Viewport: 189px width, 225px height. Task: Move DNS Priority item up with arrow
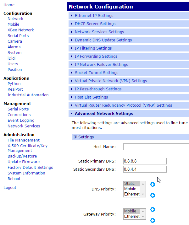pyautogui.click(x=153, y=185)
